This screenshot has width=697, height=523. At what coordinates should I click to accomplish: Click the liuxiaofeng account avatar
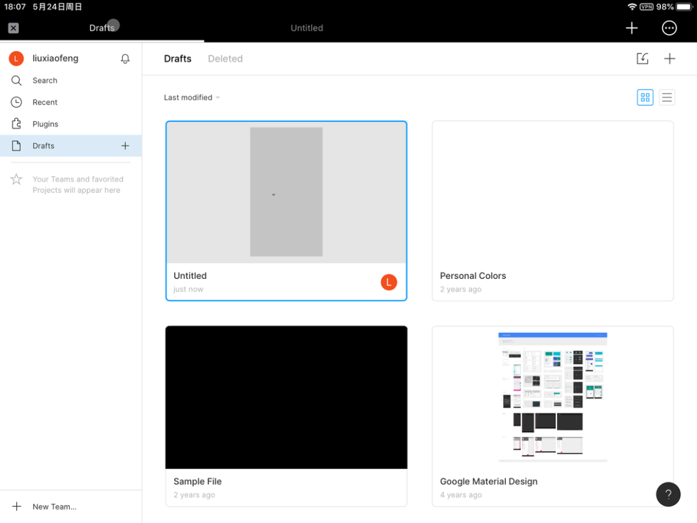coord(16,59)
